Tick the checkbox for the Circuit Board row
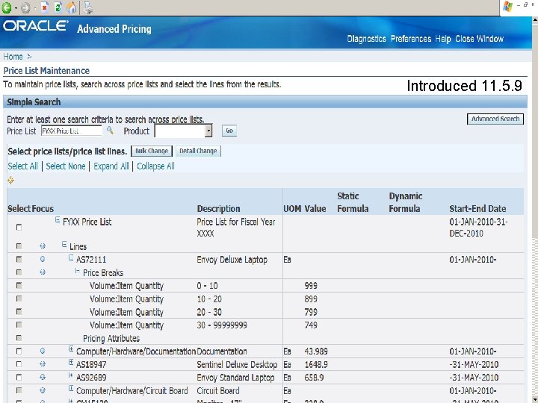 coord(19,390)
